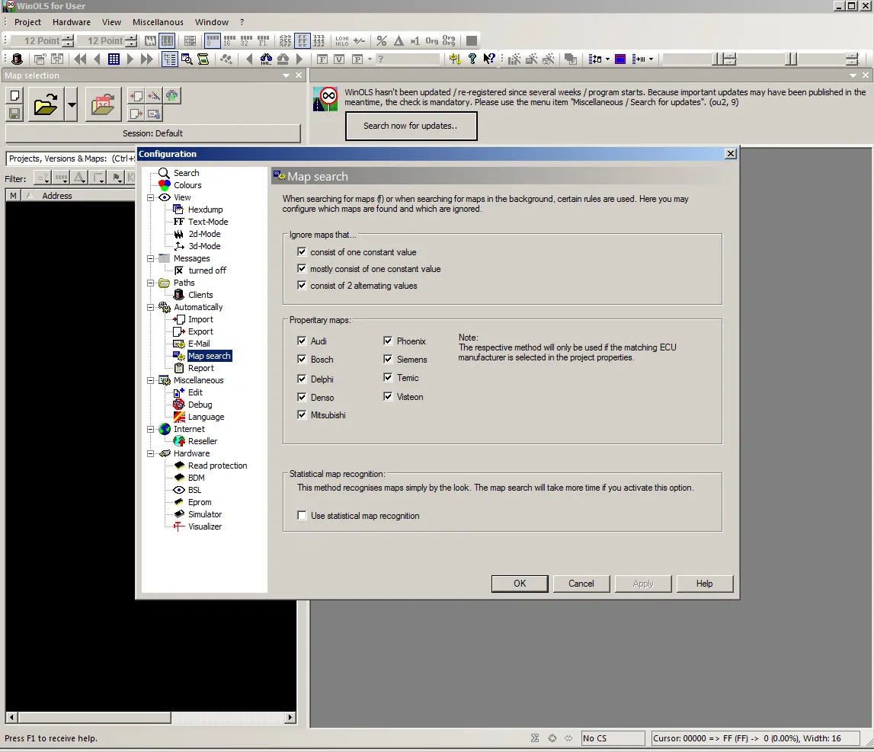
Task: Toggle 'mostly consist of one constant value'
Action: point(302,269)
